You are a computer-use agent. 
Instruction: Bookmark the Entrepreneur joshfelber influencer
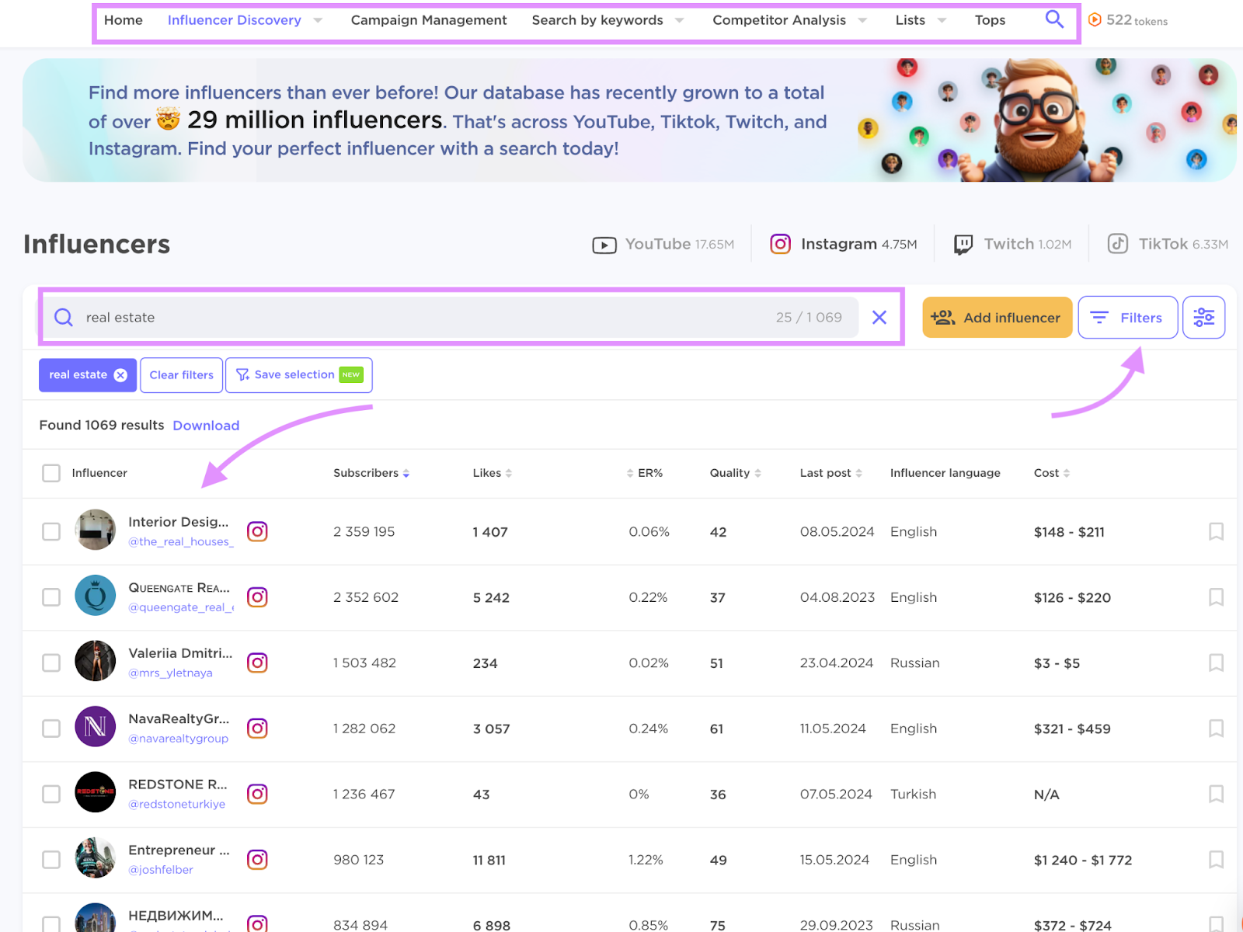(x=1216, y=860)
